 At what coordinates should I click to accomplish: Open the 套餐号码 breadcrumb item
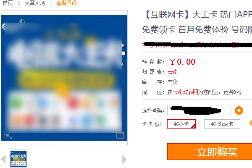click(x=66, y=3)
